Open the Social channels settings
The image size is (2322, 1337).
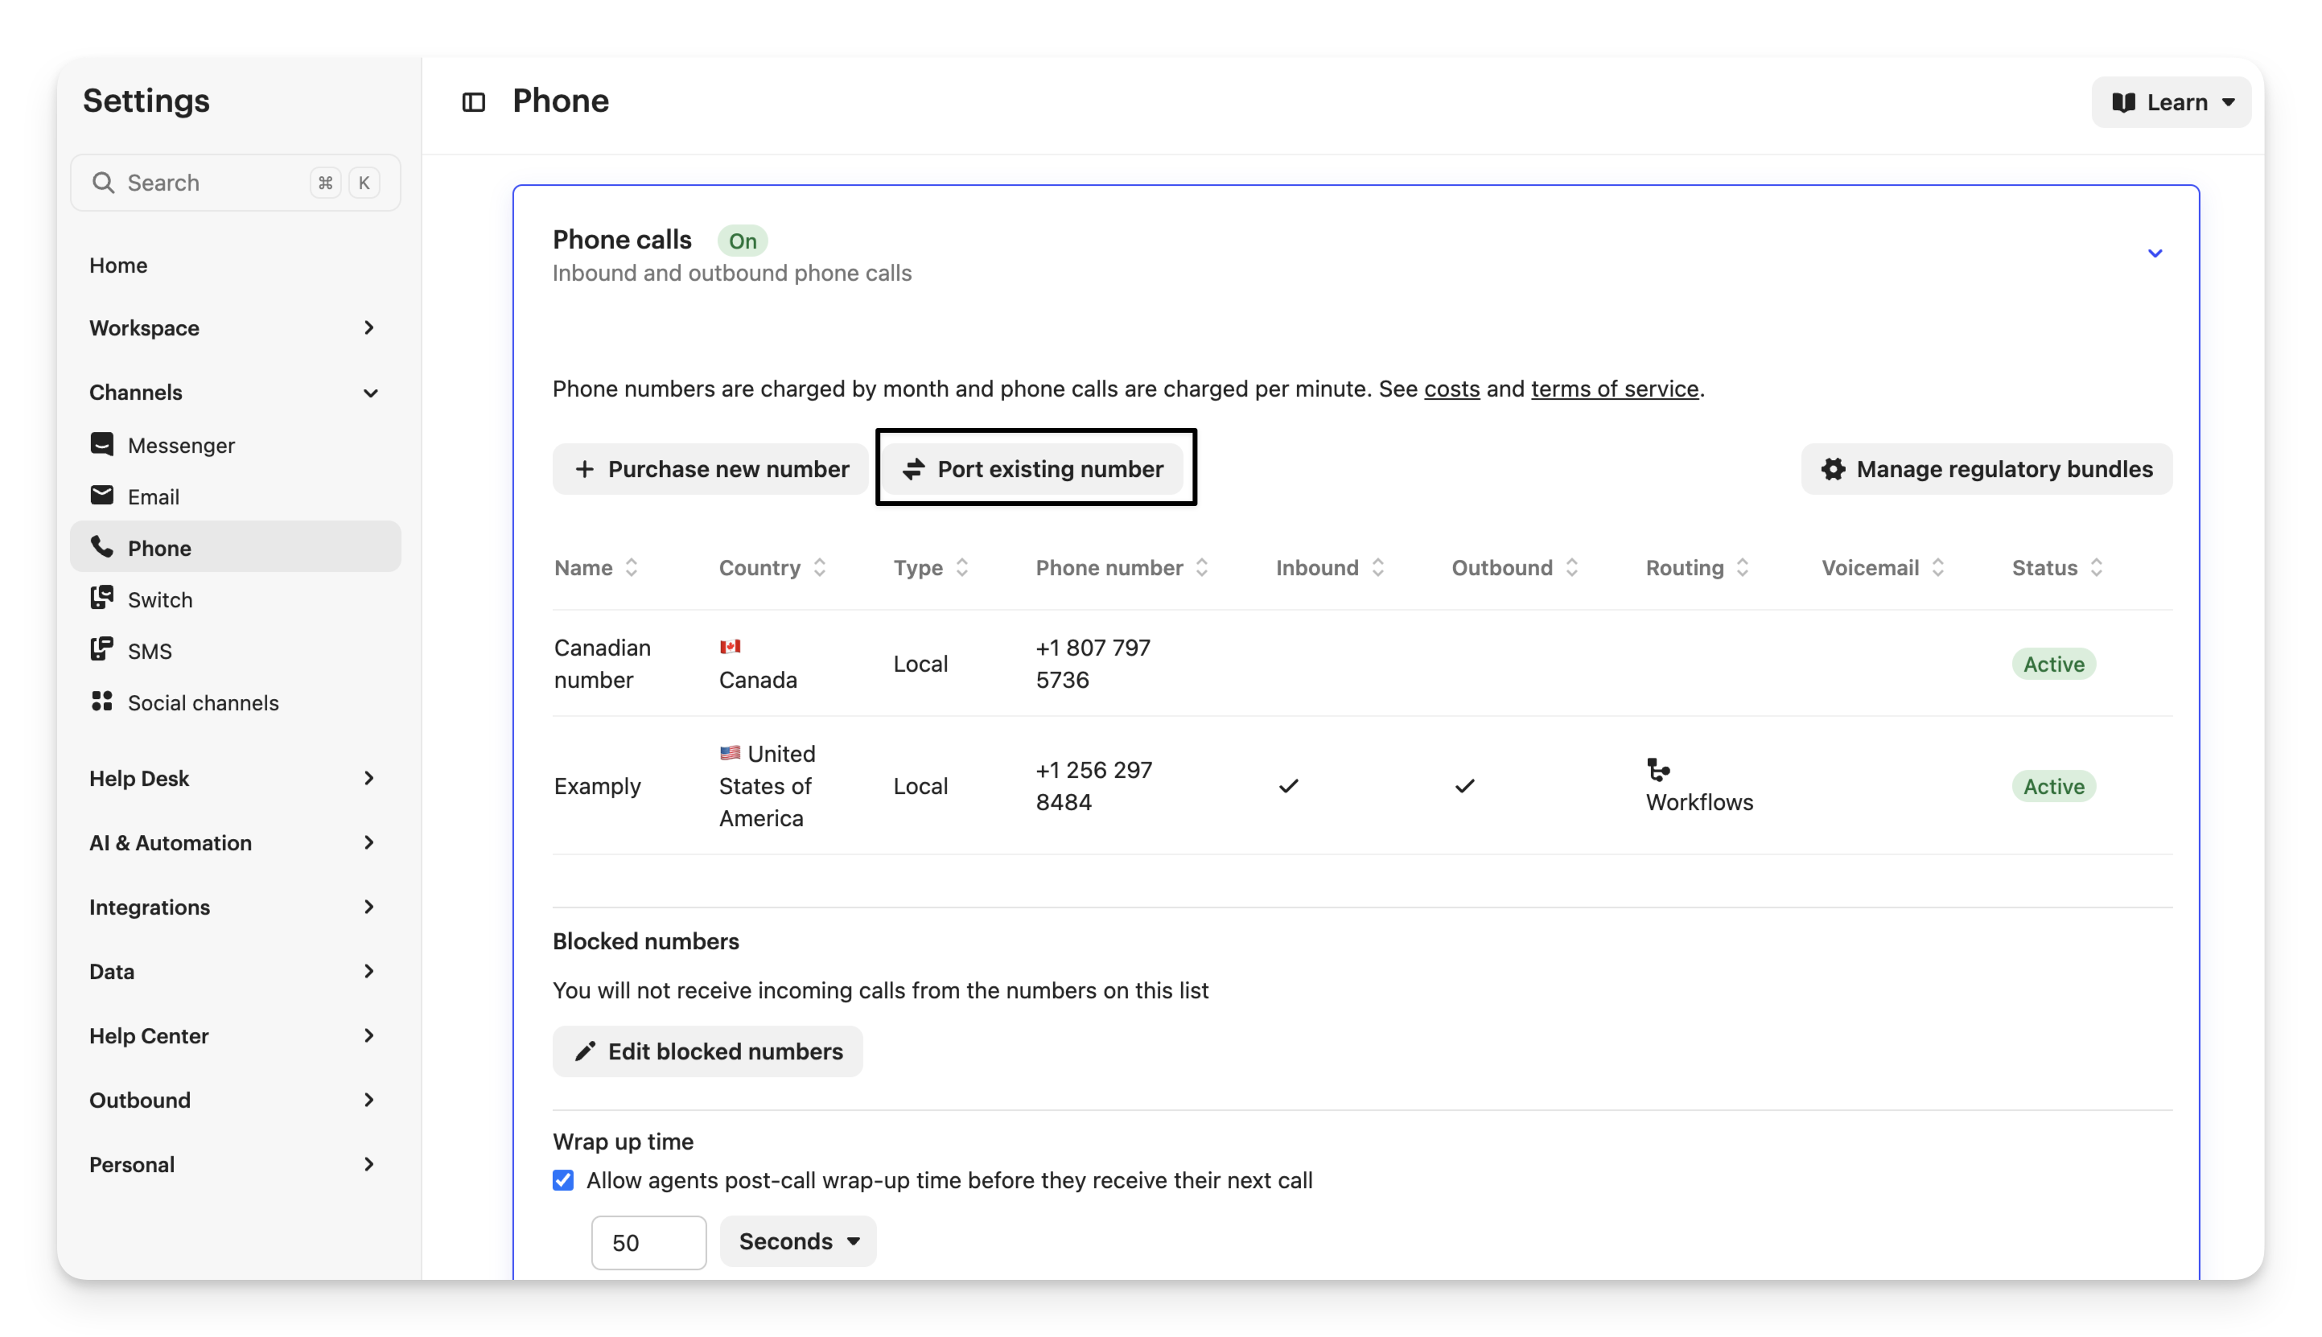[x=203, y=702]
